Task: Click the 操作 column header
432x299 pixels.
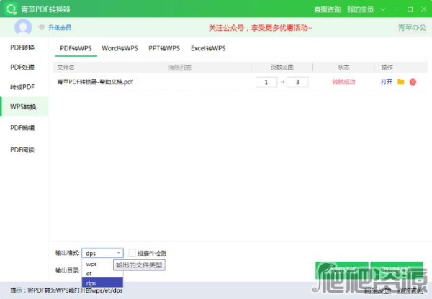Action: [387, 68]
